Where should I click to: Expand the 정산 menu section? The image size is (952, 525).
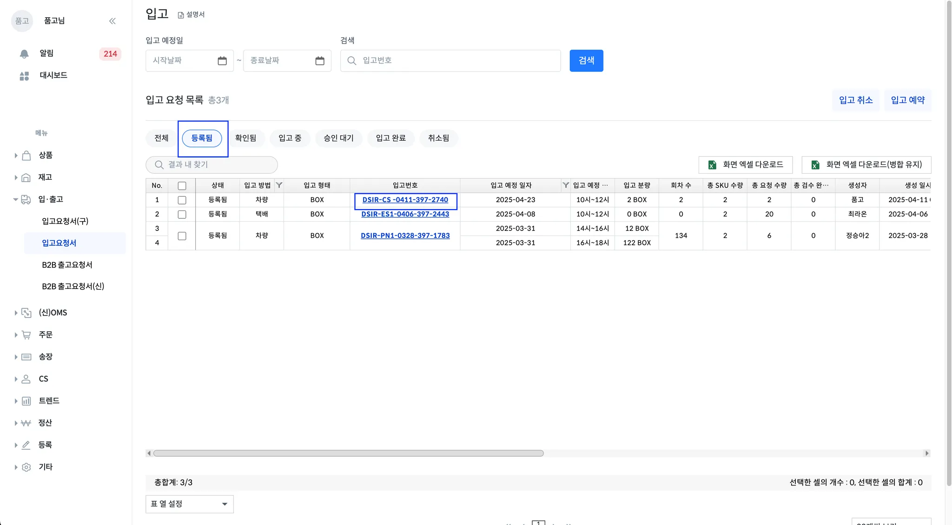click(16, 423)
